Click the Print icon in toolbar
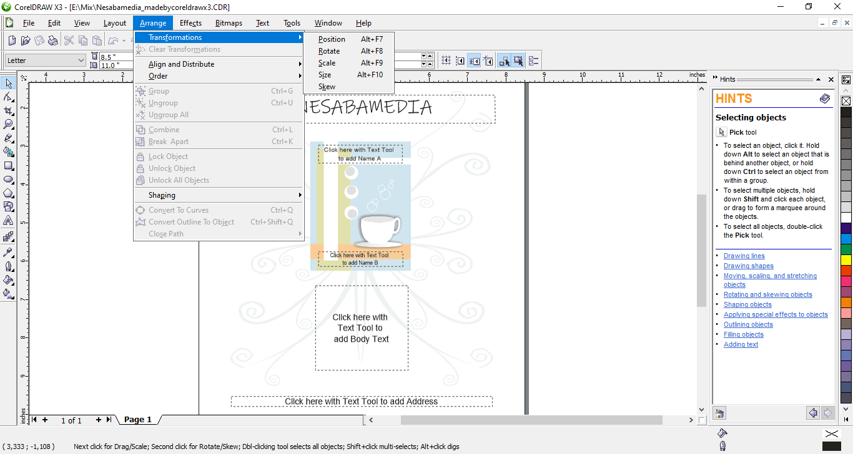Screen dimensions: 853x454 tap(53, 41)
